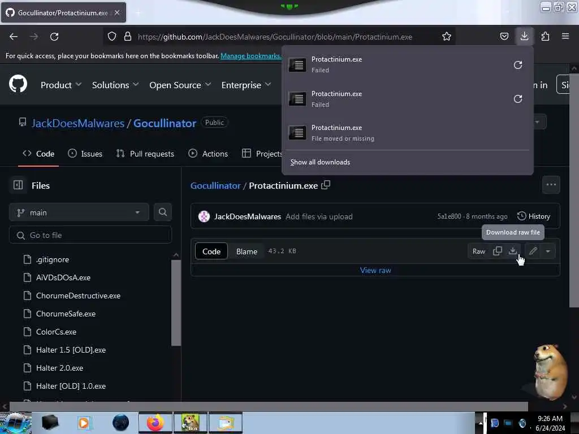Open the extensions puzzle icon
This screenshot has width=579, height=434.
click(x=545, y=36)
